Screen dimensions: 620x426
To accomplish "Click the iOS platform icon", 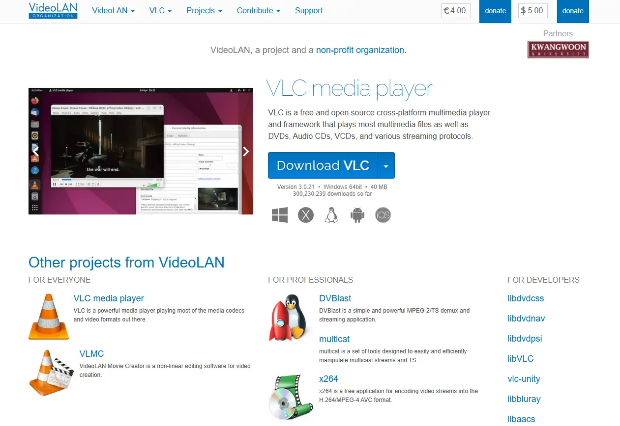I will [x=383, y=215].
